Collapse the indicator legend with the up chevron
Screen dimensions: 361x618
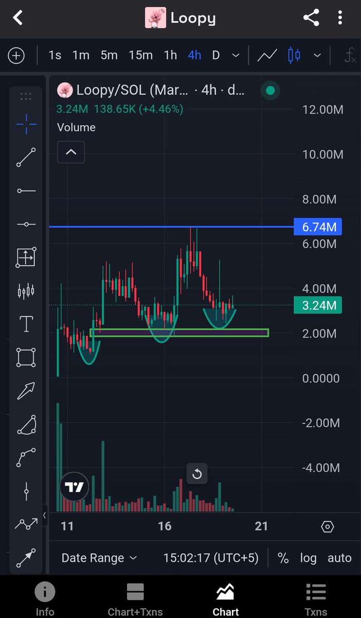click(71, 152)
